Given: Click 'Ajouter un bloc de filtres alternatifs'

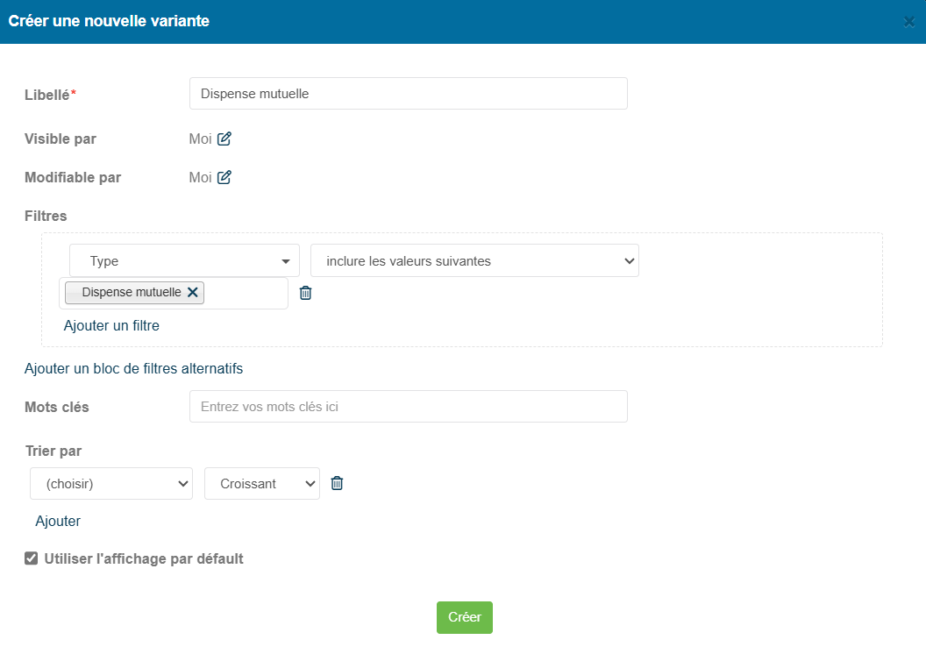Looking at the screenshot, I should click(x=133, y=368).
